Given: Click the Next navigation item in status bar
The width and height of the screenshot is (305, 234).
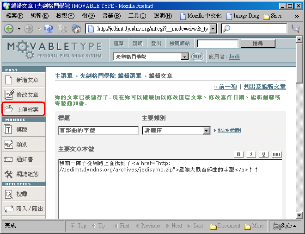Looking at the screenshot, I should (x=174, y=226).
